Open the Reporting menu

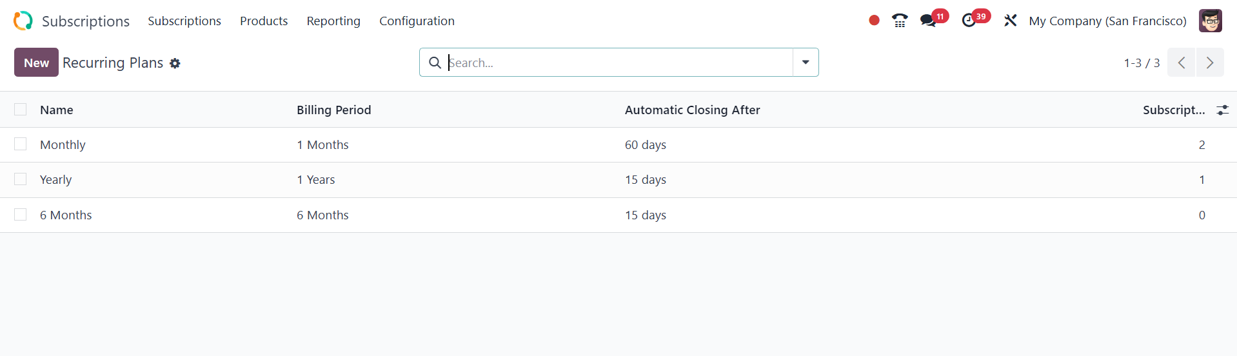click(333, 21)
